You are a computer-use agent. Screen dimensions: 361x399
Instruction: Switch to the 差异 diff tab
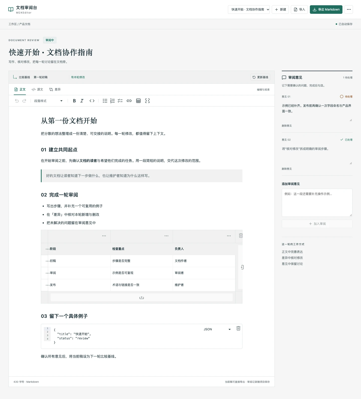pyautogui.click(x=55, y=89)
